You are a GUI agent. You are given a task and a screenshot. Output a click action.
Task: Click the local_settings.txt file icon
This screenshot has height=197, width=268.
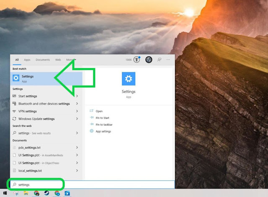pos(14,171)
